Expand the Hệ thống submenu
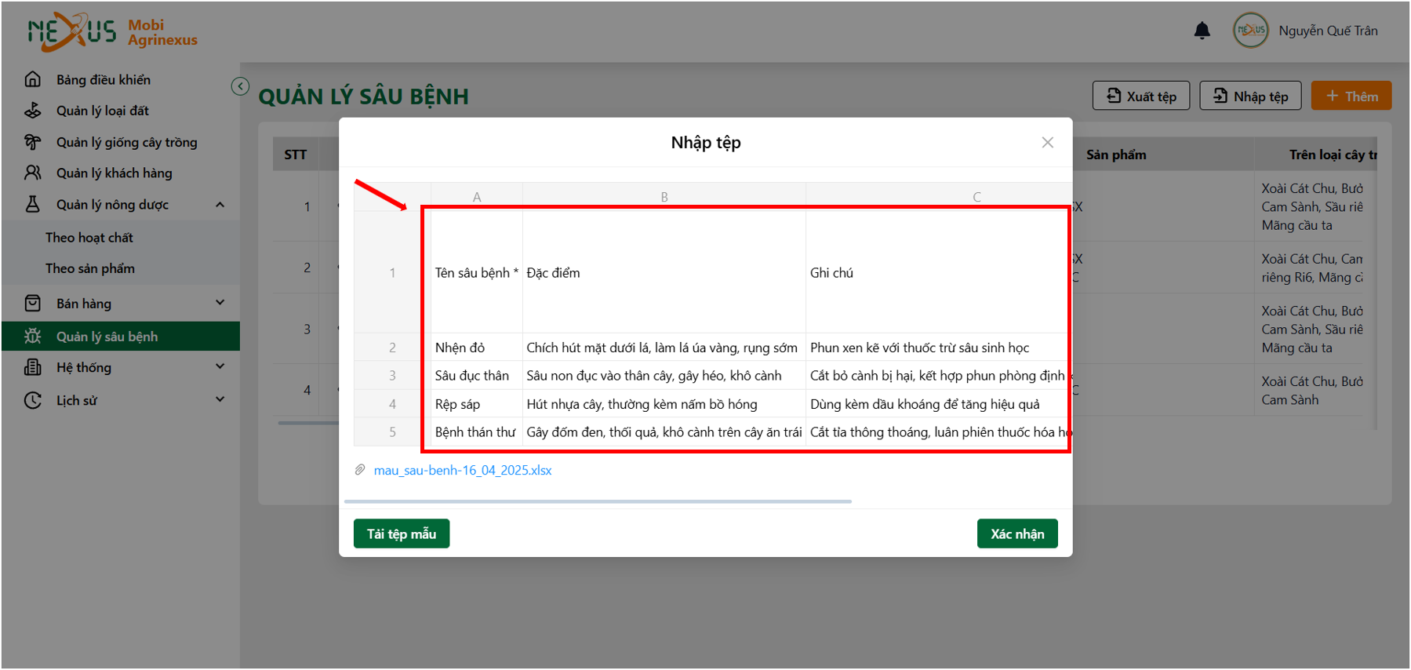This screenshot has height=670, width=1411. pos(220,366)
